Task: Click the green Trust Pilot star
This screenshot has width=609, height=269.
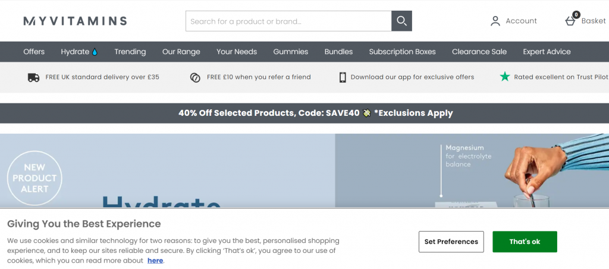Action: [x=504, y=77]
